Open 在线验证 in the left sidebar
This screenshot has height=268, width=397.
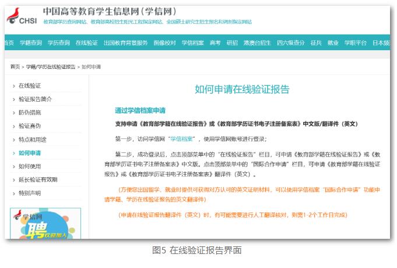(x=30, y=86)
